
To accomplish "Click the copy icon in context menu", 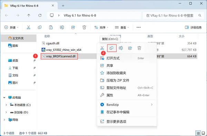I will [111, 48].
